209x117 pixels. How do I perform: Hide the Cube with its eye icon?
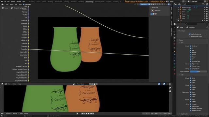tap(205, 12)
